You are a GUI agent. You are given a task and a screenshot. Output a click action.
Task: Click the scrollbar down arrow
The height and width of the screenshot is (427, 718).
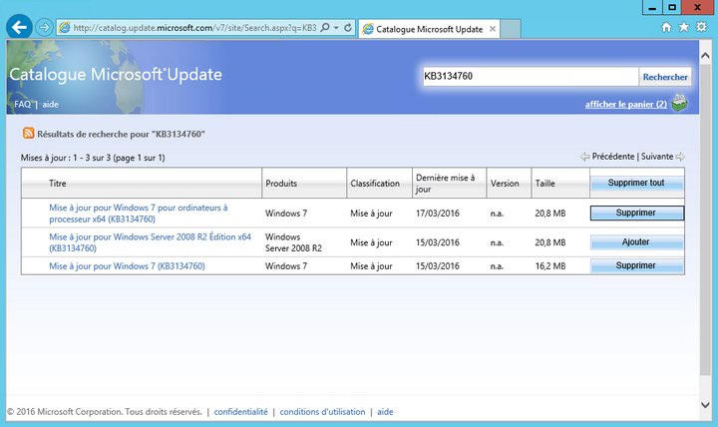(x=706, y=405)
